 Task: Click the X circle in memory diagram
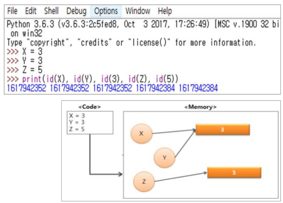(141, 133)
